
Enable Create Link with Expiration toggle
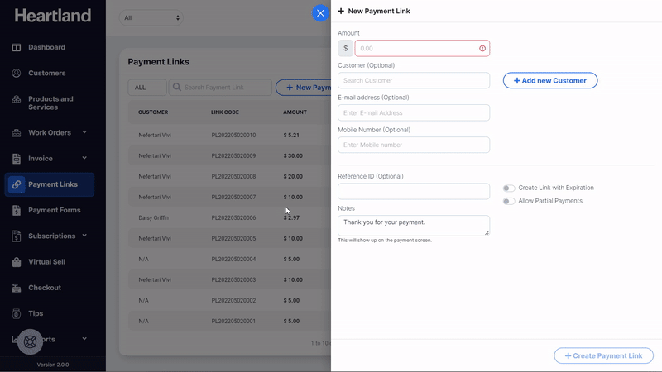(509, 188)
